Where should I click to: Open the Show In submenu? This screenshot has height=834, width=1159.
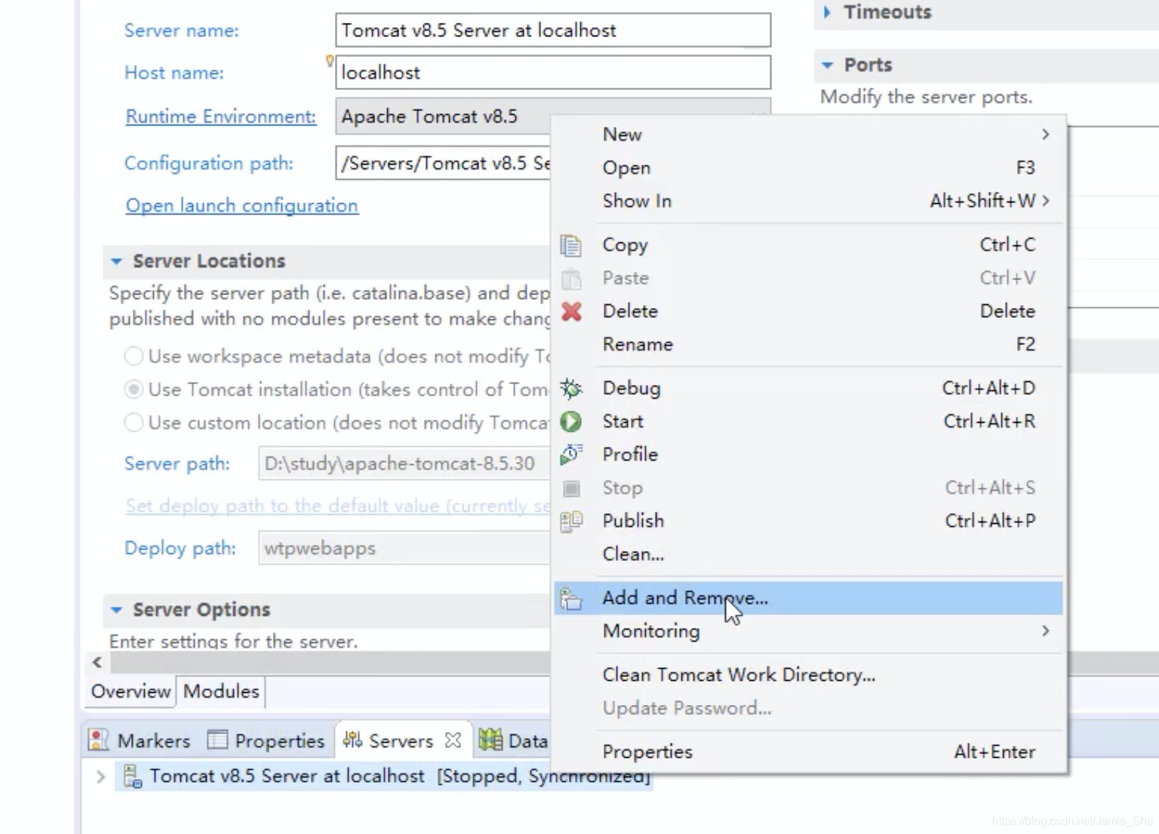point(808,201)
